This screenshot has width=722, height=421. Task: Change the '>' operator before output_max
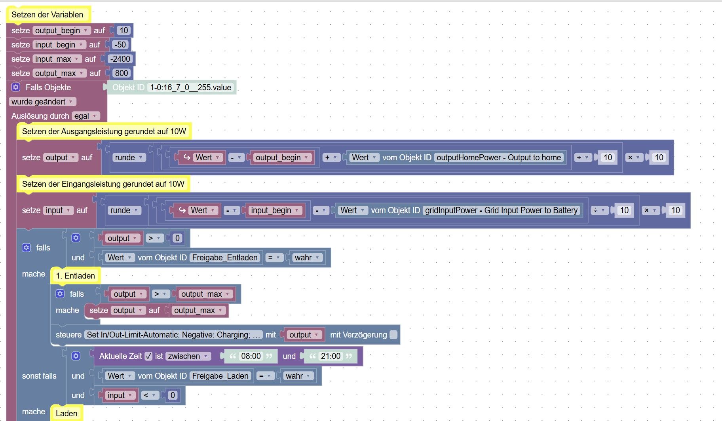click(x=160, y=294)
